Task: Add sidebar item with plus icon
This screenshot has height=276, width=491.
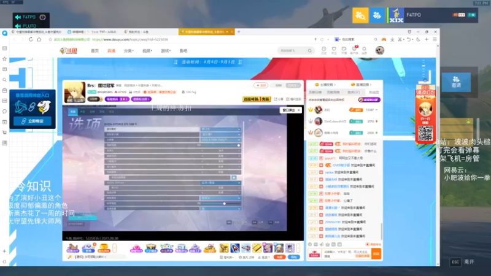Action: pos(4,251)
